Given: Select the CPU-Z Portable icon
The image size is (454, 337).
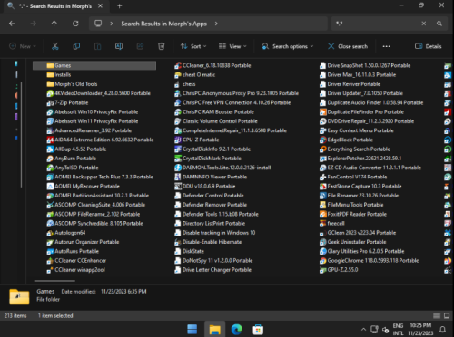Looking at the screenshot, I should (x=178, y=140).
